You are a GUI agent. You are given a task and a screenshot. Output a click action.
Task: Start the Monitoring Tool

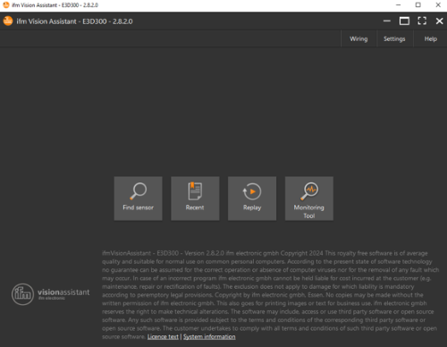(309, 199)
